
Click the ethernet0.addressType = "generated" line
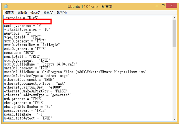[38, 95]
